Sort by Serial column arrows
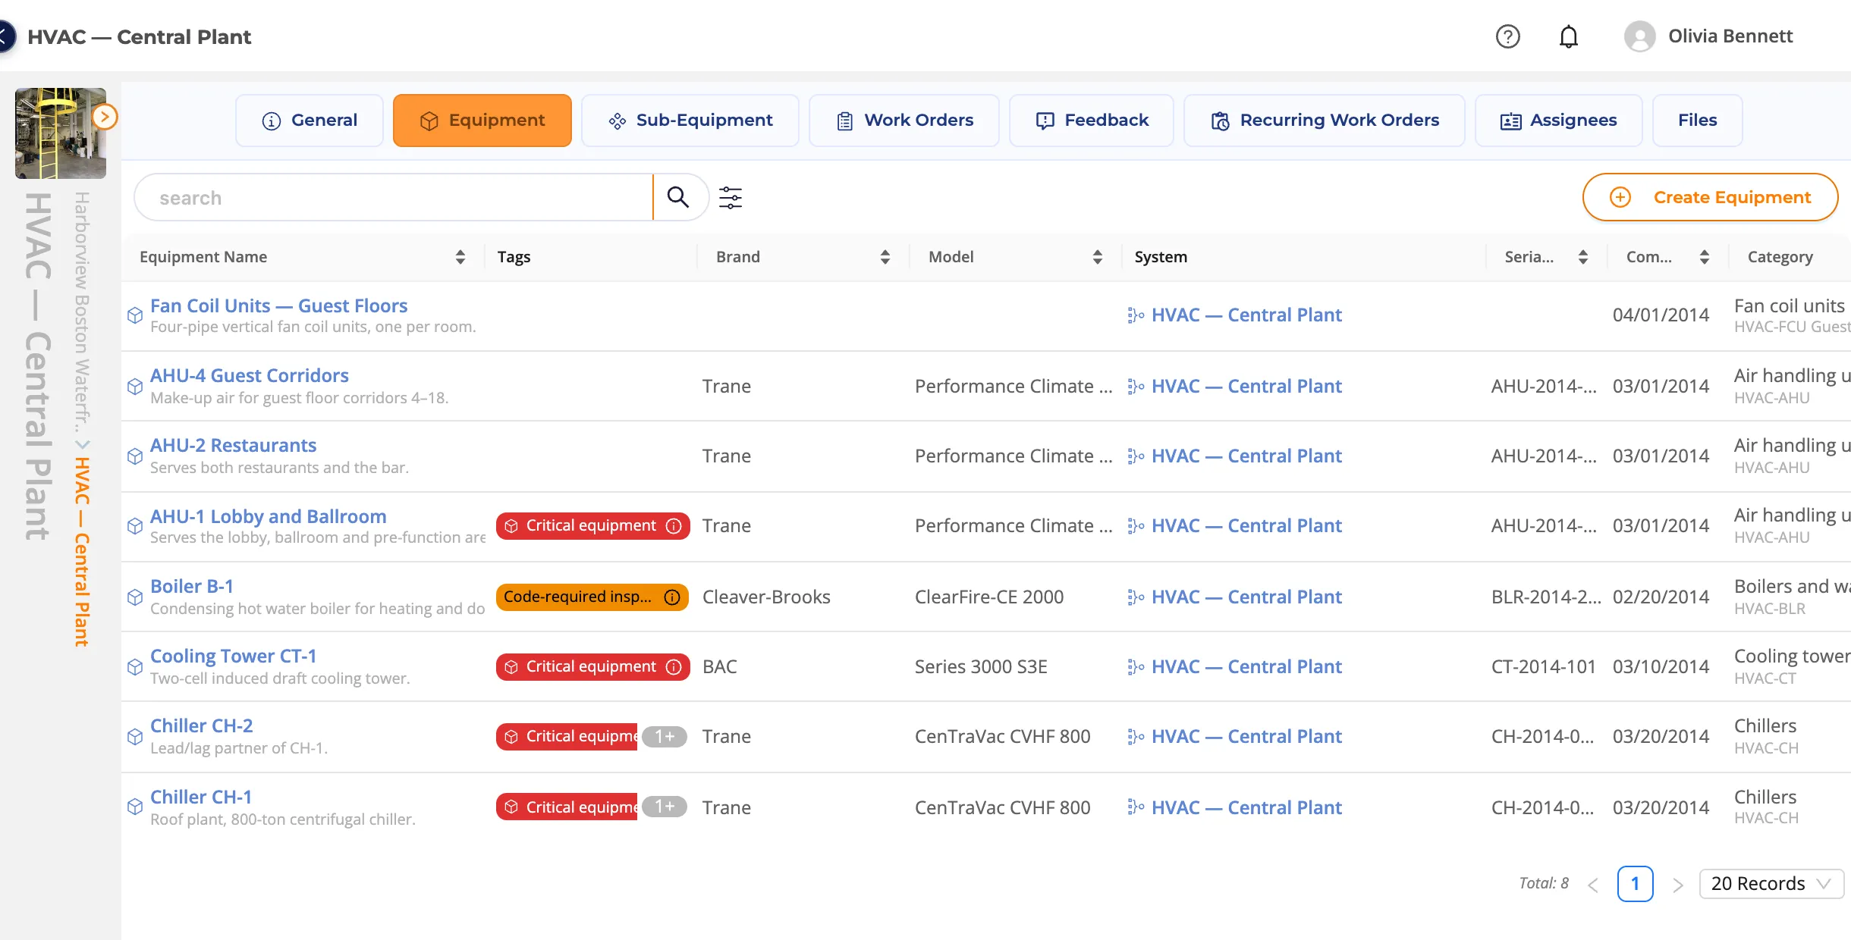This screenshot has height=940, width=1851. 1582,257
